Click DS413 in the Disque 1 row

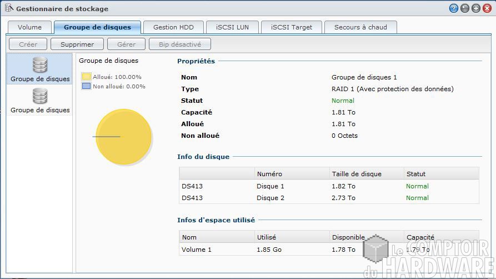pos(192,186)
